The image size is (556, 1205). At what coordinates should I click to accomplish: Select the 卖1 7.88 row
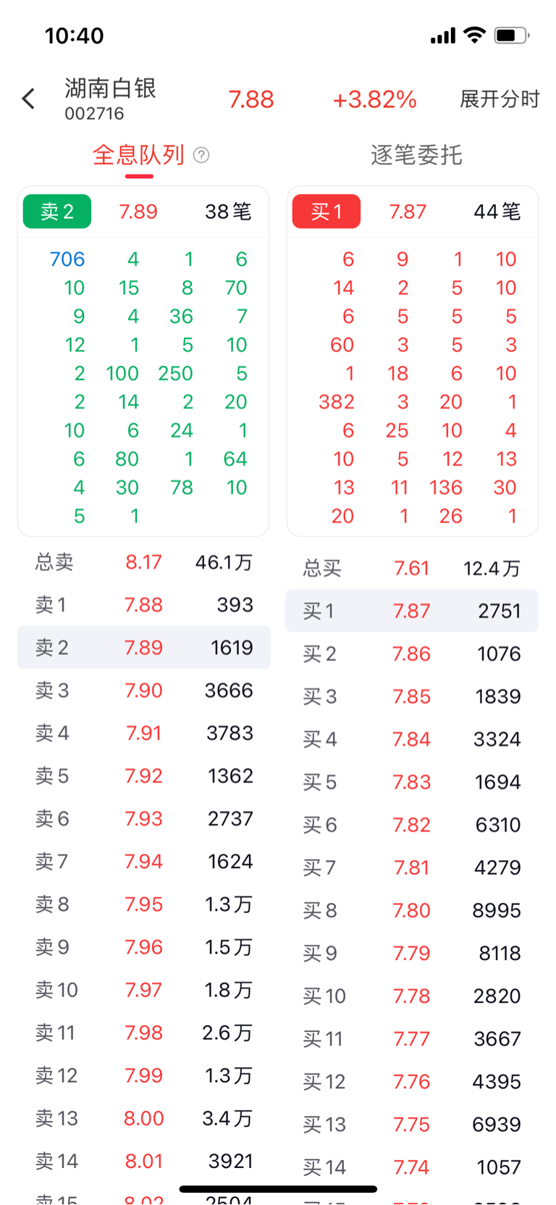point(144,605)
